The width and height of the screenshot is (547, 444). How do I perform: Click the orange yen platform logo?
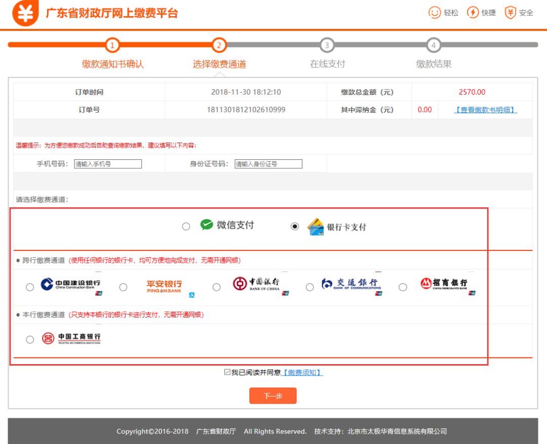[x=25, y=13]
